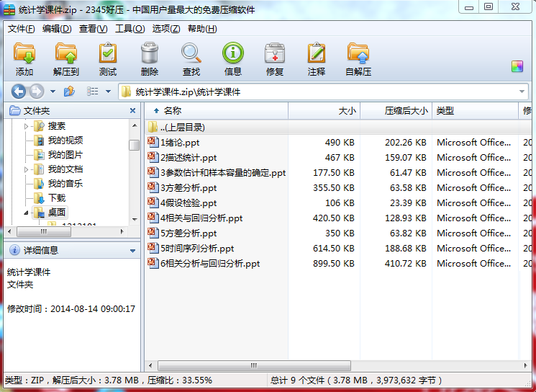Viewport: 536px width, 392px height.
Task: Sort by the 名称 column header
Action: coord(217,110)
